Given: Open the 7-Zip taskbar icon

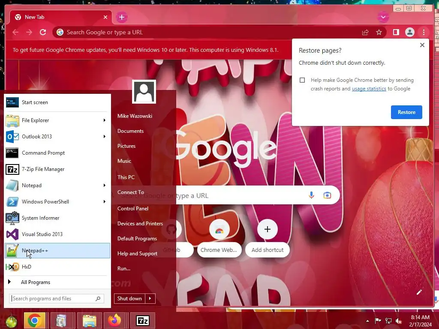Looking at the screenshot, I should pos(142,320).
